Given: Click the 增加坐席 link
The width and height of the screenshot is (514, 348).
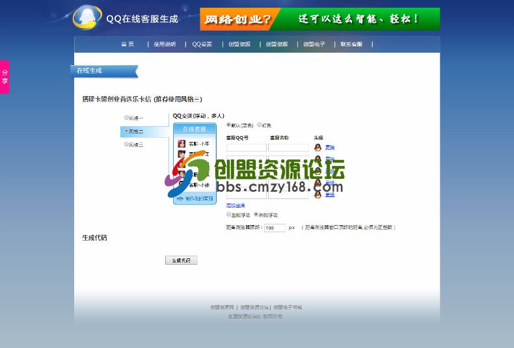Looking at the screenshot, I should click(x=236, y=205).
